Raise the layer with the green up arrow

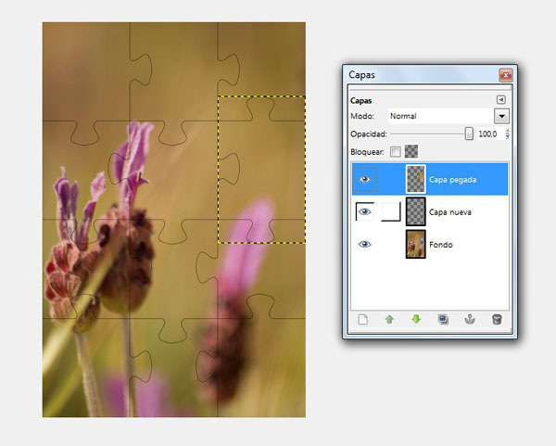point(389,320)
